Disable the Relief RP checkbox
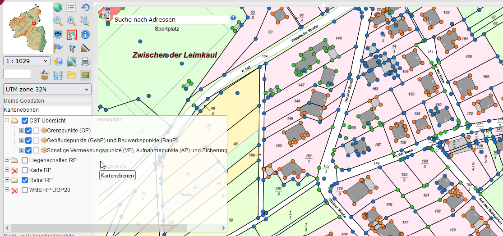The image size is (503, 236). pyautogui.click(x=25, y=180)
